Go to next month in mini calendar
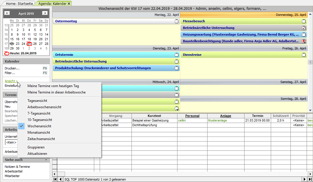313x182 pixels. click(x=45, y=13)
